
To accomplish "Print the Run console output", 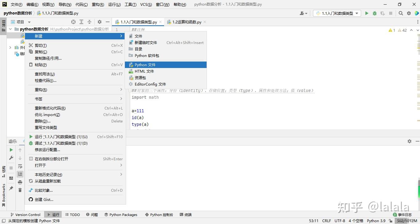I will 20,182.
